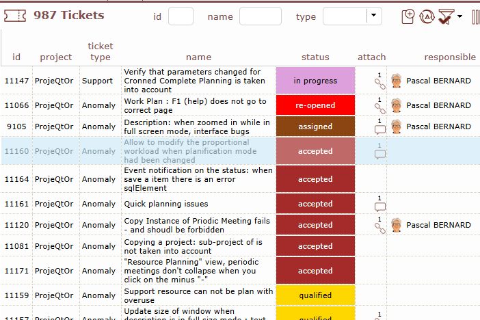Focus the name filter input field
The image size is (480, 320).
point(260,16)
